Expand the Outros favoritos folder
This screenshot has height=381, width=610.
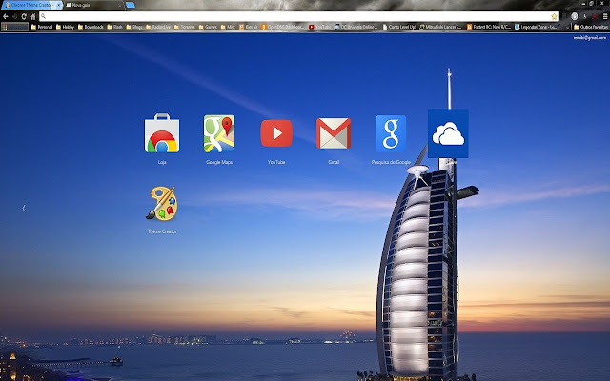pos(591,27)
